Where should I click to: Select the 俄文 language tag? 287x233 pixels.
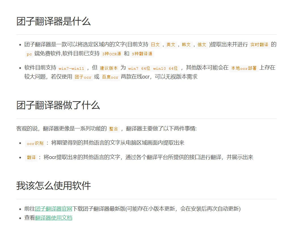[202, 45]
